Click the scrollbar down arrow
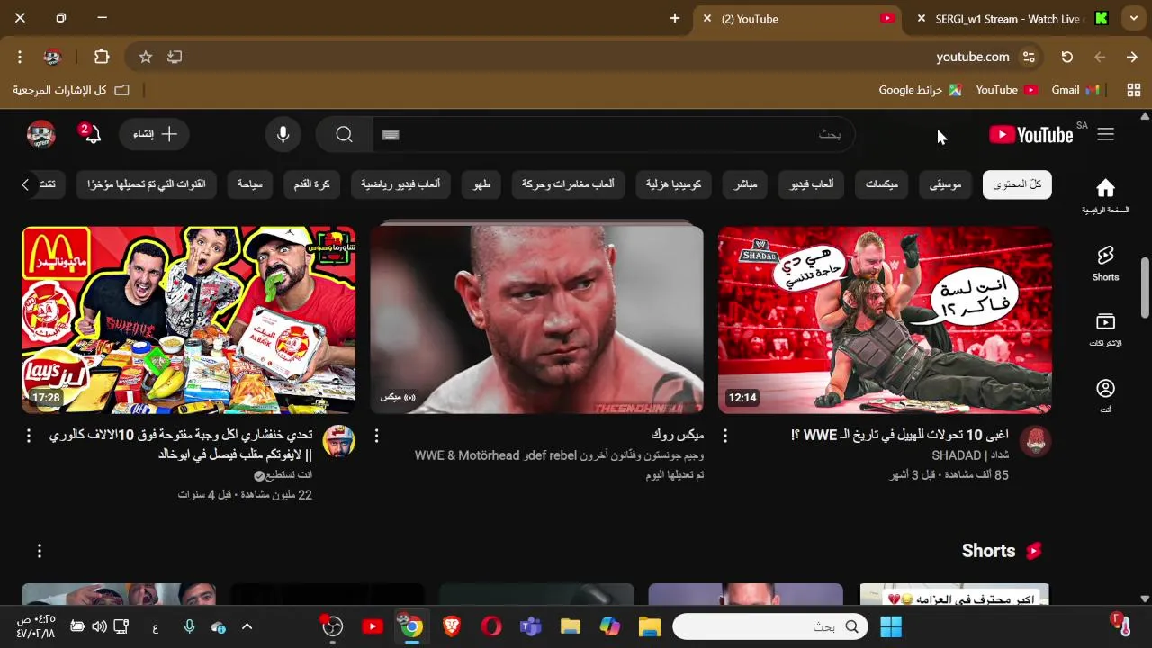Image resolution: width=1152 pixels, height=648 pixels. click(1145, 598)
